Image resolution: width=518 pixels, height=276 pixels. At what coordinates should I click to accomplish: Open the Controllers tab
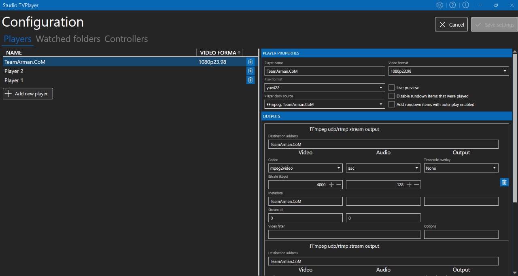click(x=126, y=39)
